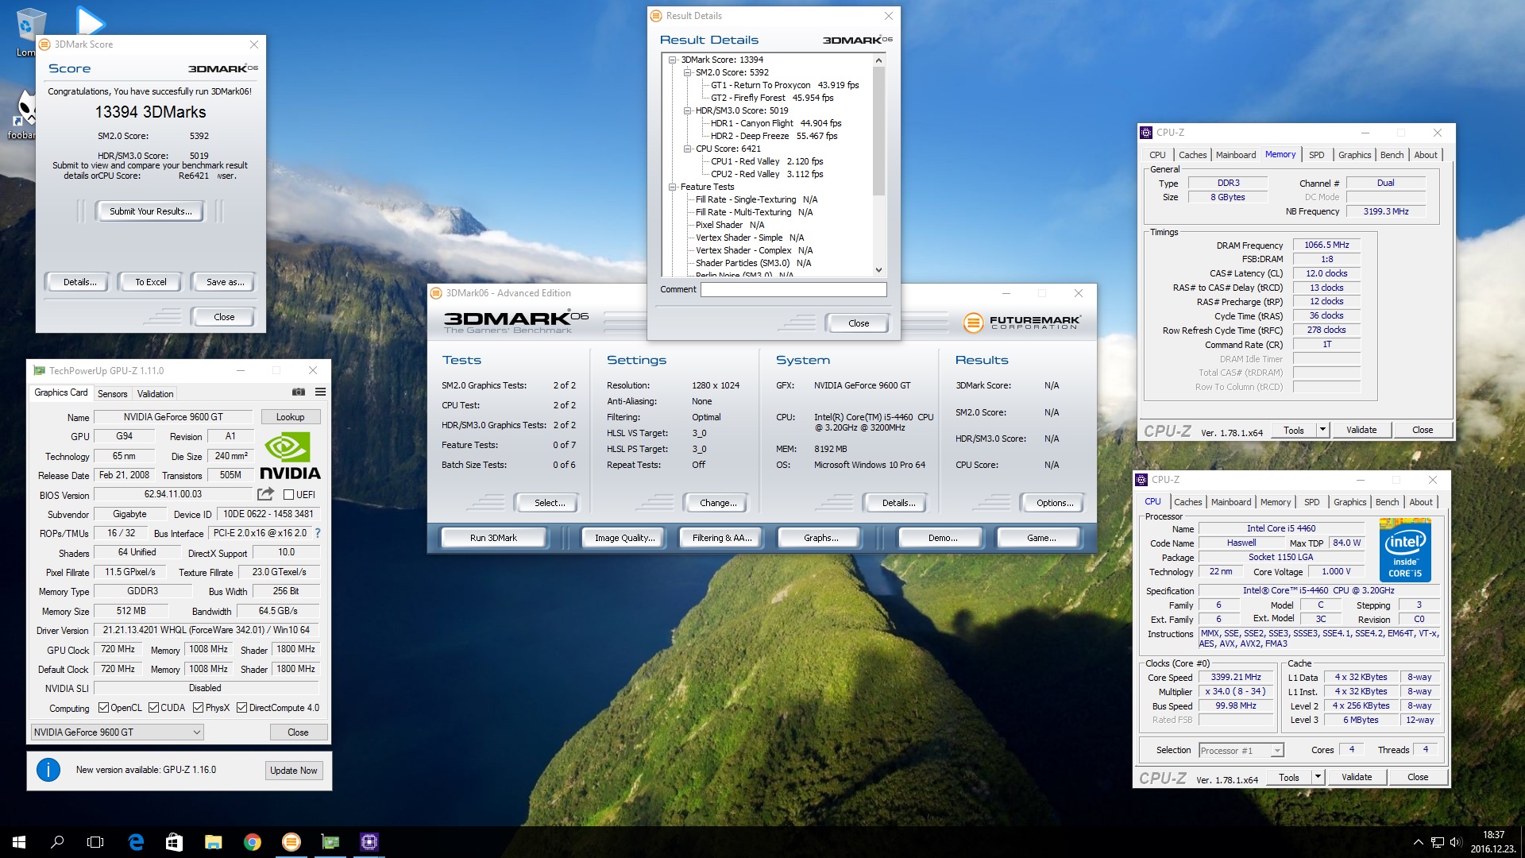
Task: Click the Result Details scrollbar down arrow
Action: tap(878, 270)
